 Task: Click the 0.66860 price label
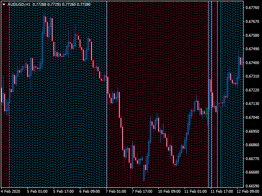tap(252, 145)
